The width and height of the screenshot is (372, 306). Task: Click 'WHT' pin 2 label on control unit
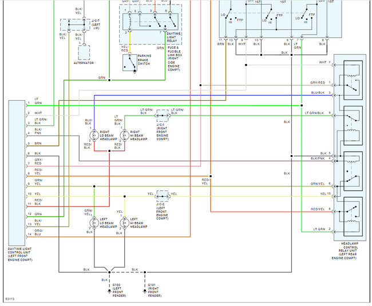pos(38,113)
